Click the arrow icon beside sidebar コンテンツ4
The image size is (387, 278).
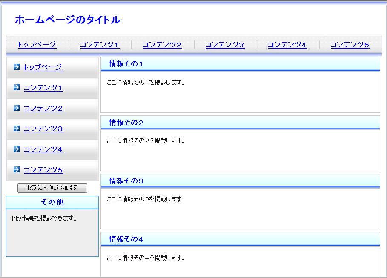point(17,149)
